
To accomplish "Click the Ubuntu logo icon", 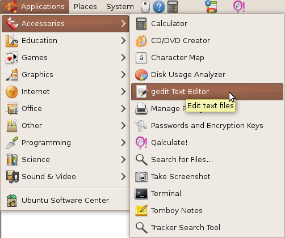I will click(x=11, y=7).
